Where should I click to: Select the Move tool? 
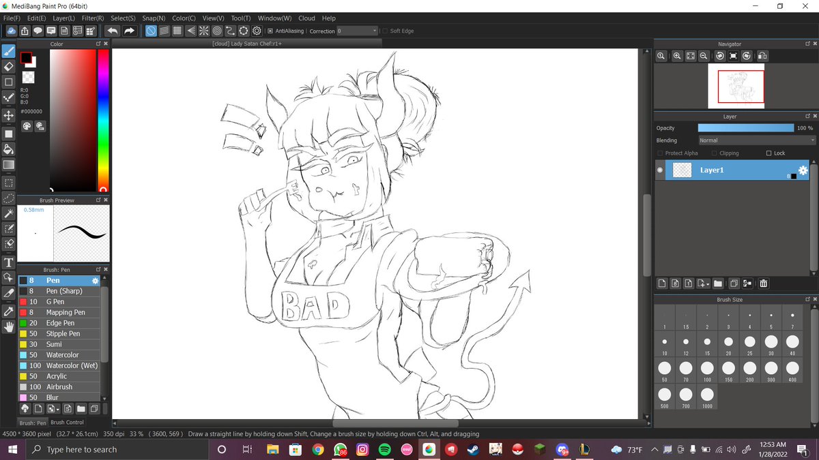click(x=9, y=115)
